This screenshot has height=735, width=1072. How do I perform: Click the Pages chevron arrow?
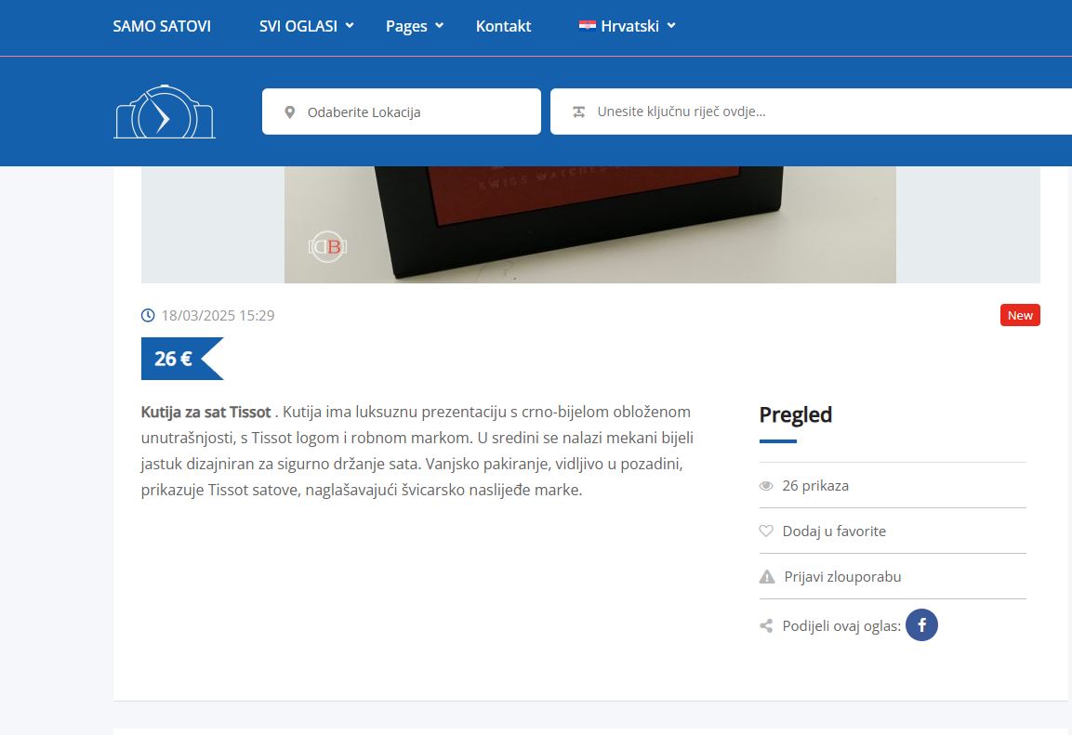[440, 25]
